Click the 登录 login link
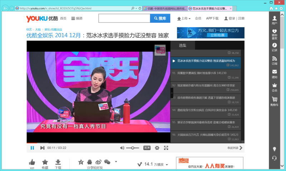The height and width of the screenshot is (171, 286). [232, 19]
